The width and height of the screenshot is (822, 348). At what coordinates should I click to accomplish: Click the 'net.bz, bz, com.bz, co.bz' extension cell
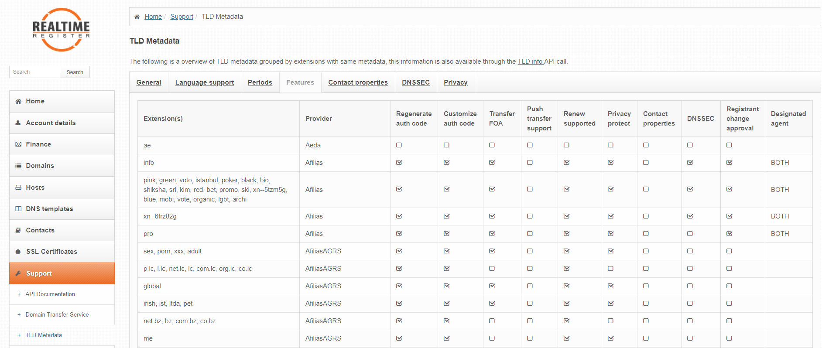pyautogui.click(x=219, y=321)
